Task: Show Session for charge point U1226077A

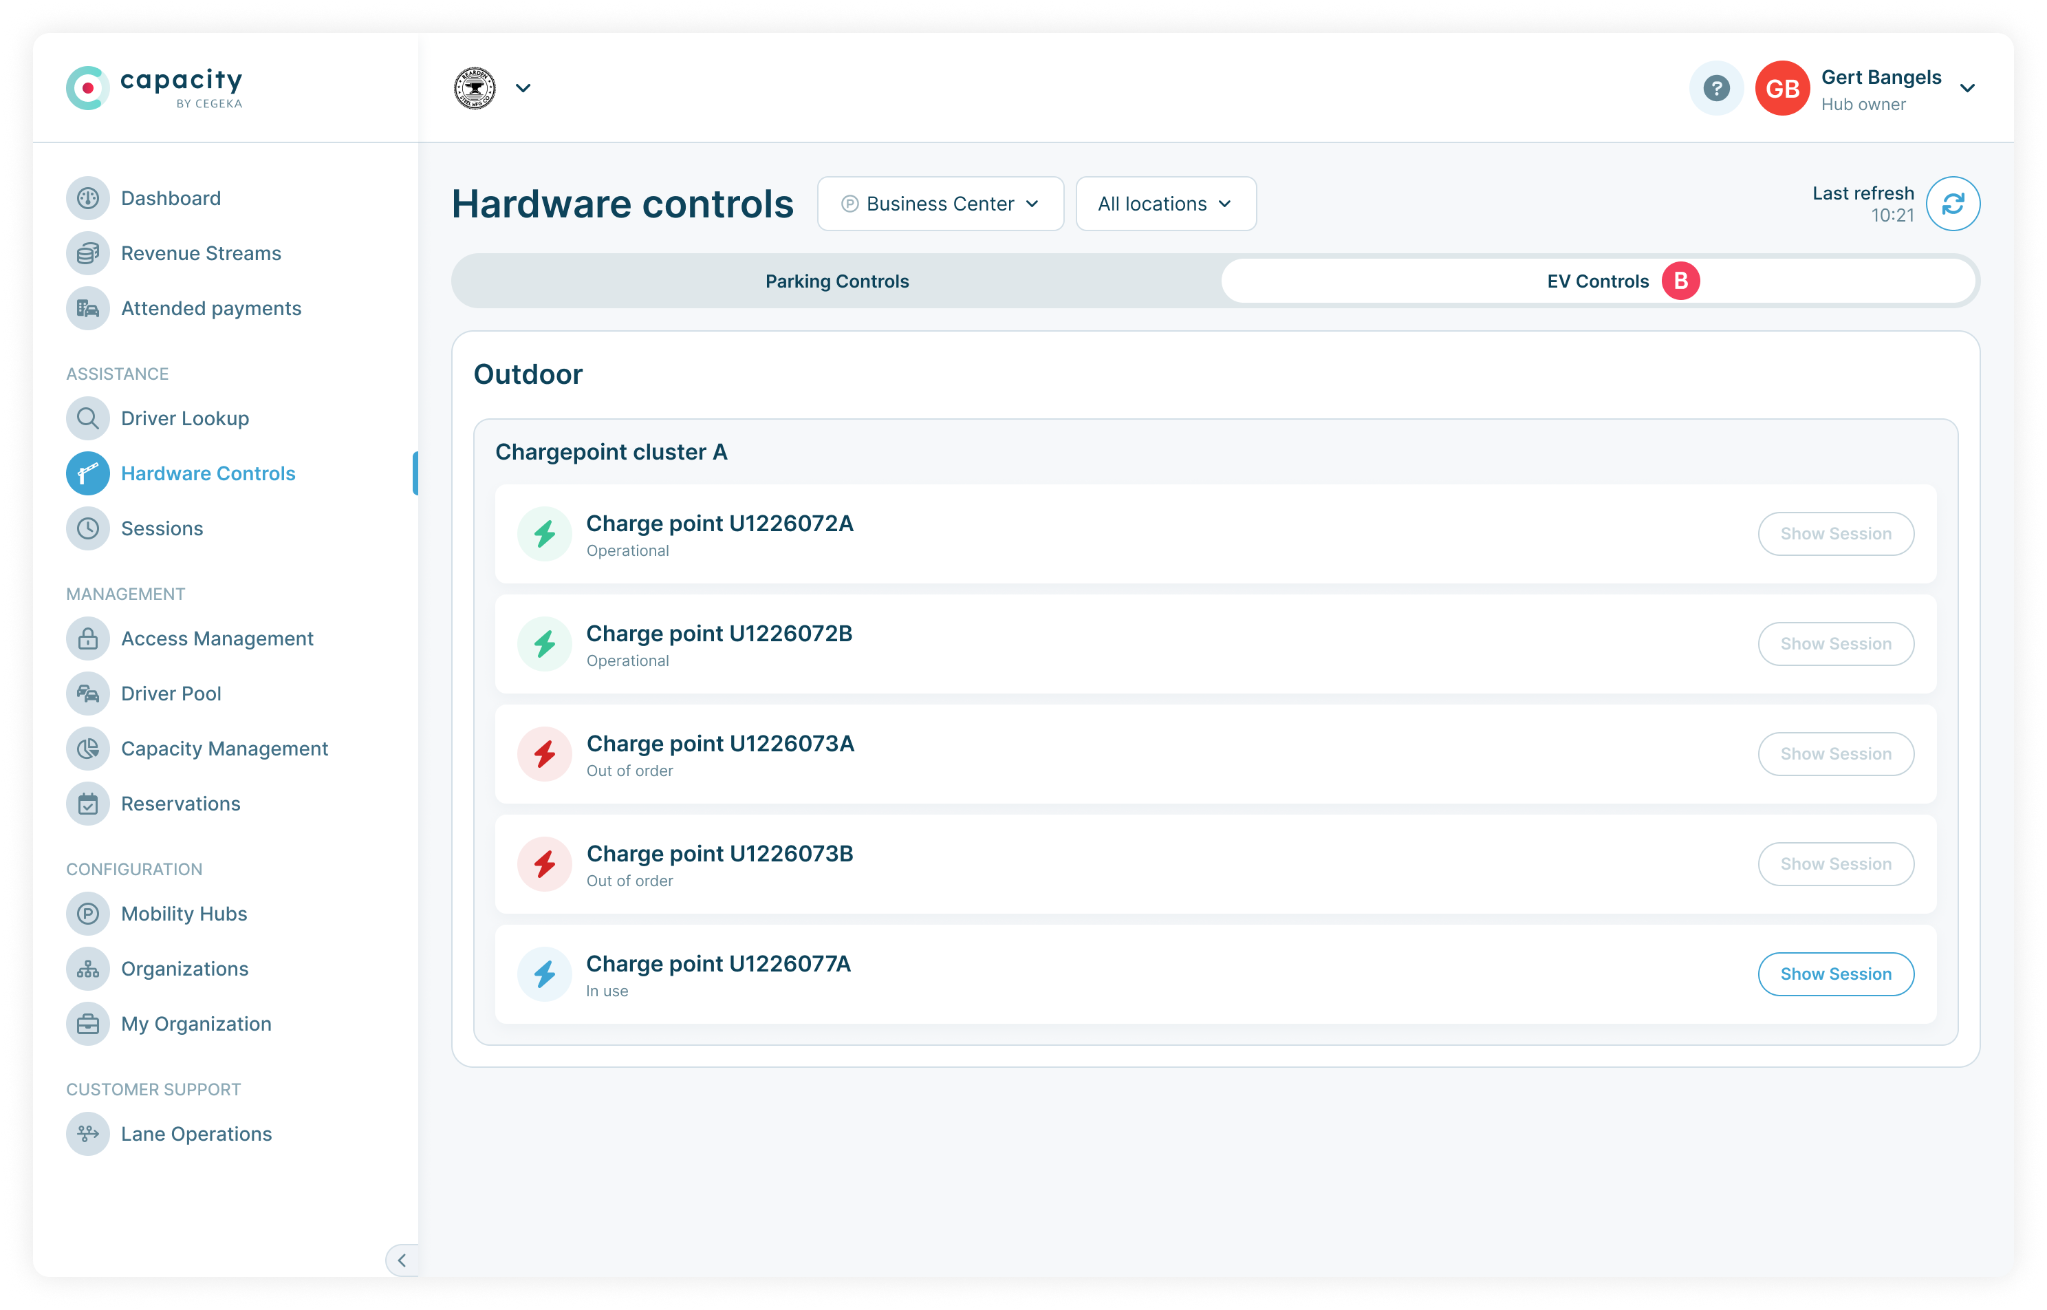Action: pyautogui.click(x=1836, y=974)
